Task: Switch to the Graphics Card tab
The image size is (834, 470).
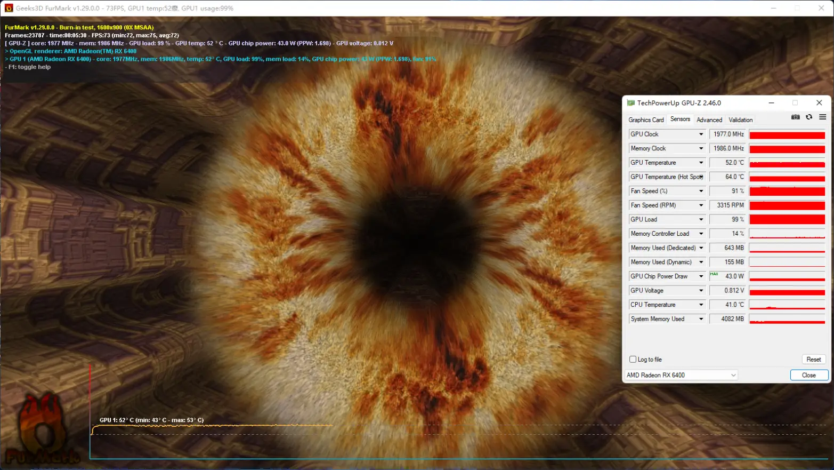Action: [646, 120]
